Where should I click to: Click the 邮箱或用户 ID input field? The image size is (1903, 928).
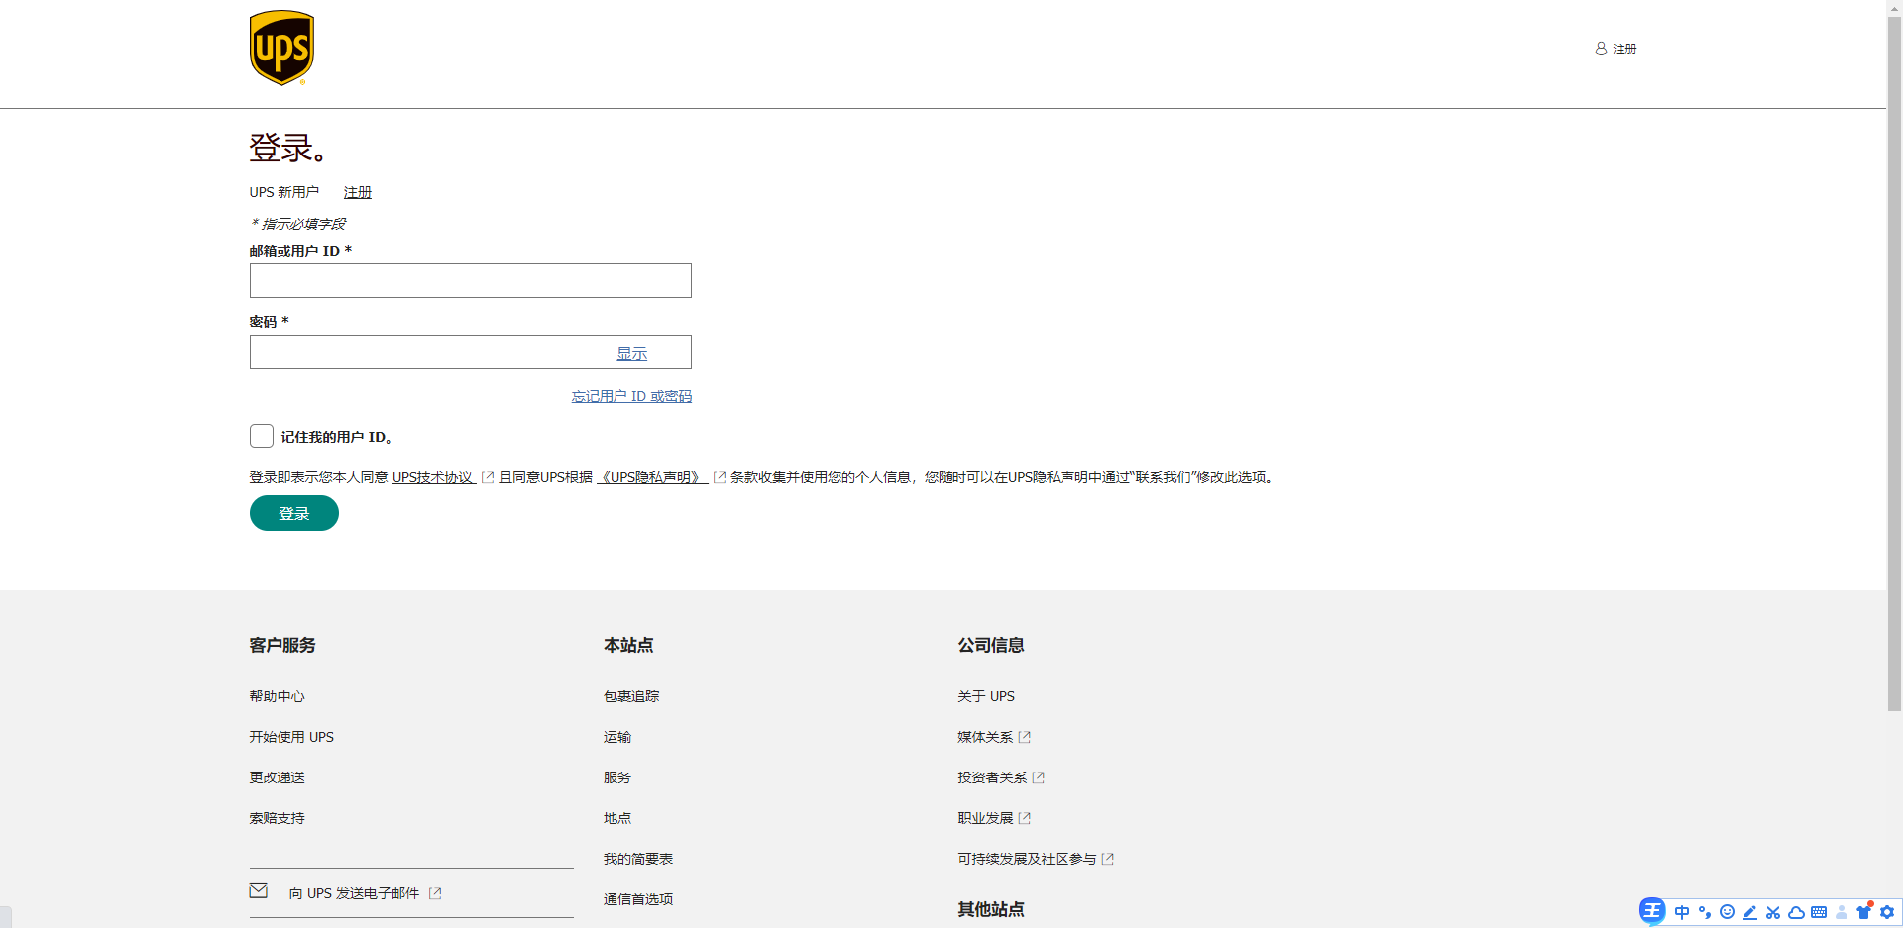(471, 281)
